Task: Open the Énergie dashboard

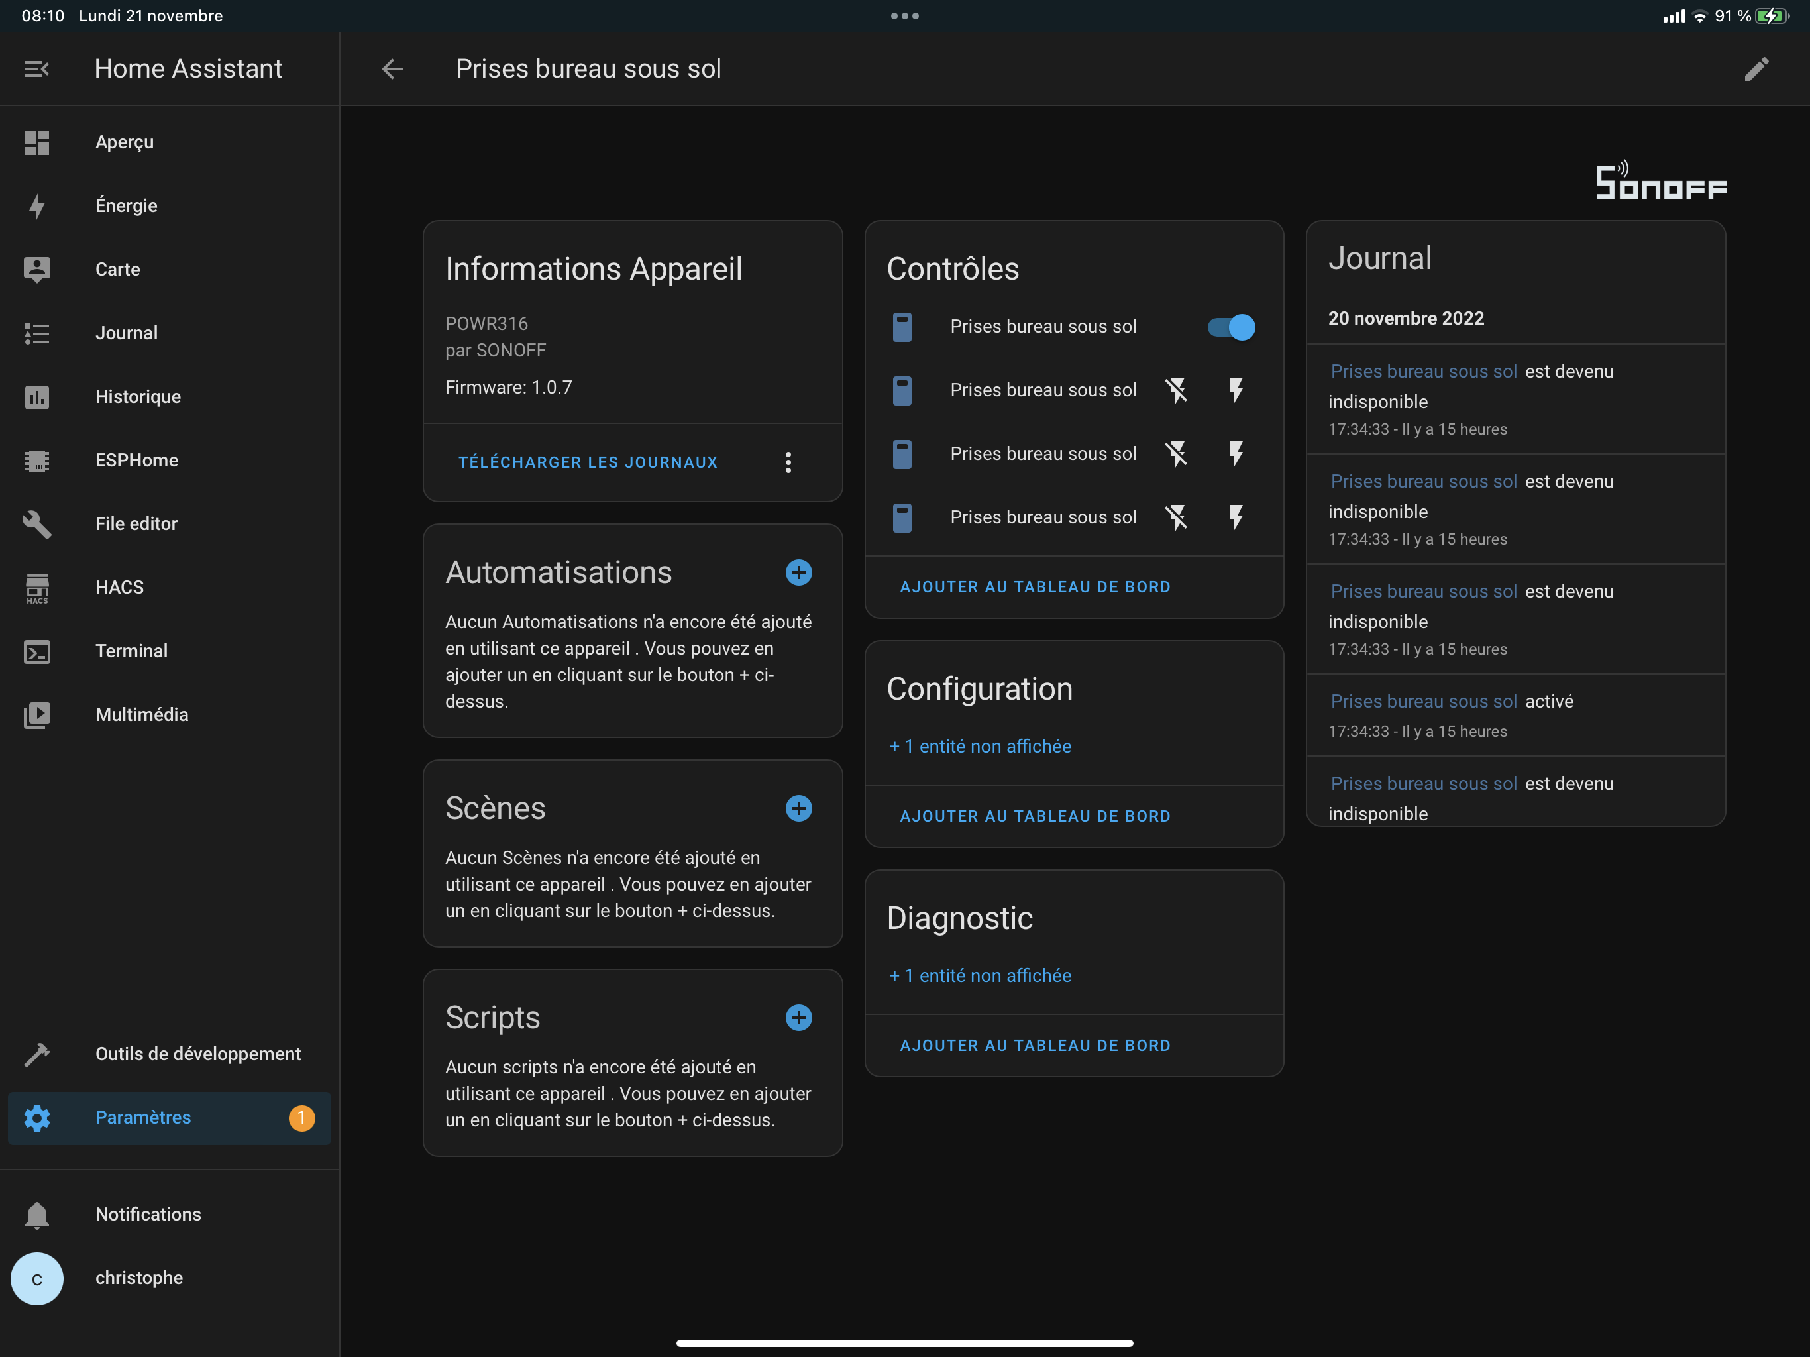Action: [x=127, y=205]
